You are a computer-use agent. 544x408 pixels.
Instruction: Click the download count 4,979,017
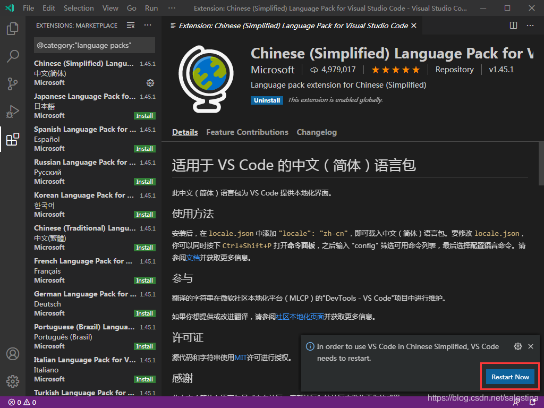333,70
